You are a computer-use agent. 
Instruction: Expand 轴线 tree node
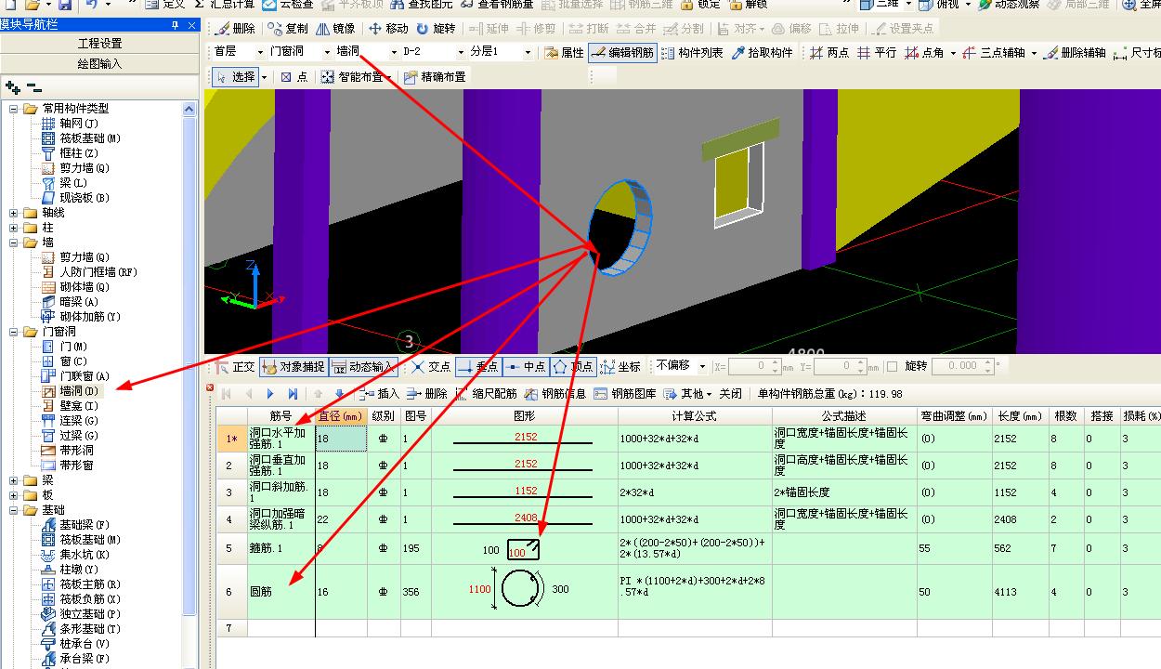point(14,213)
